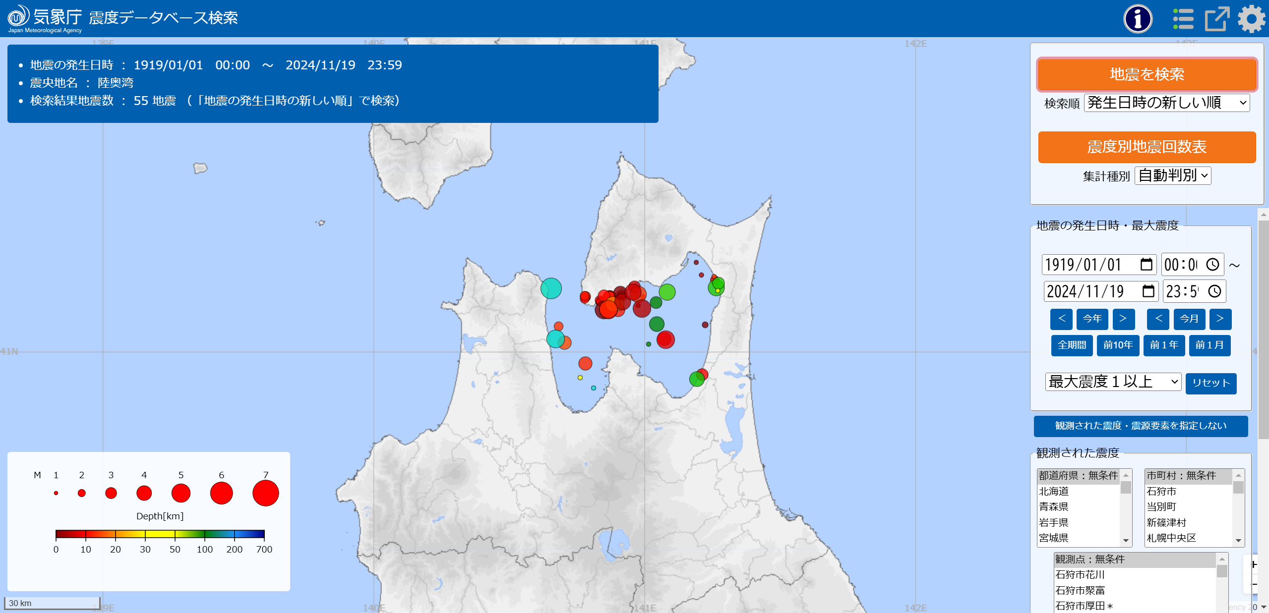Select the 全期間 period preset

click(1072, 345)
